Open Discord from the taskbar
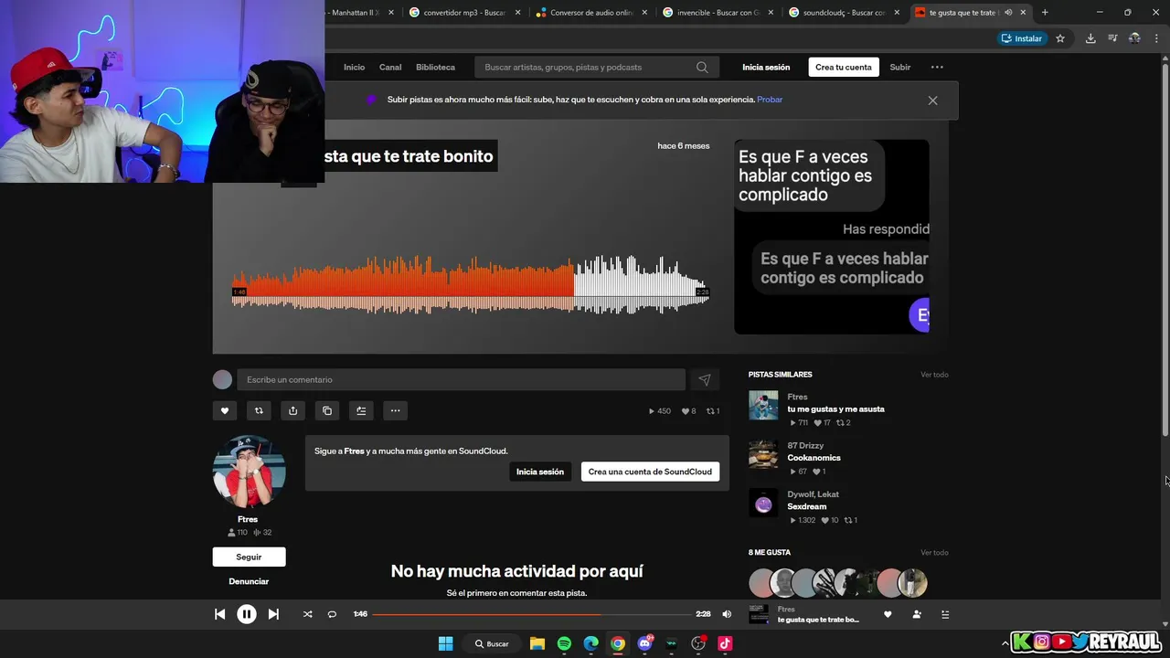 pos(645,643)
